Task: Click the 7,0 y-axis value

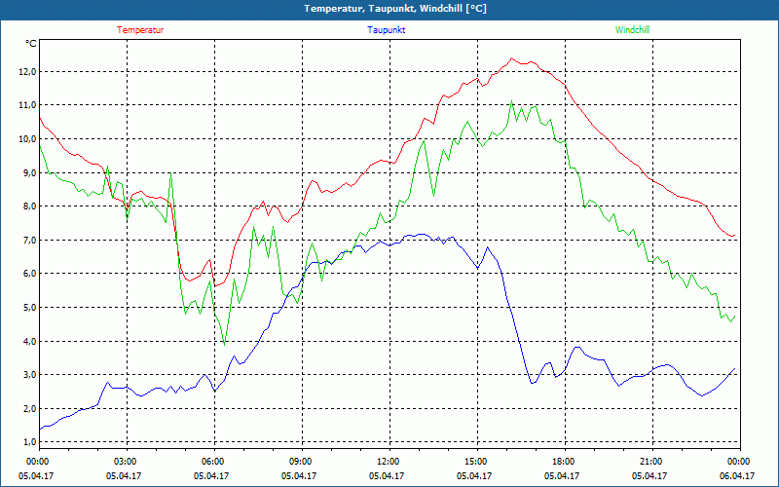Action: pyautogui.click(x=30, y=240)
